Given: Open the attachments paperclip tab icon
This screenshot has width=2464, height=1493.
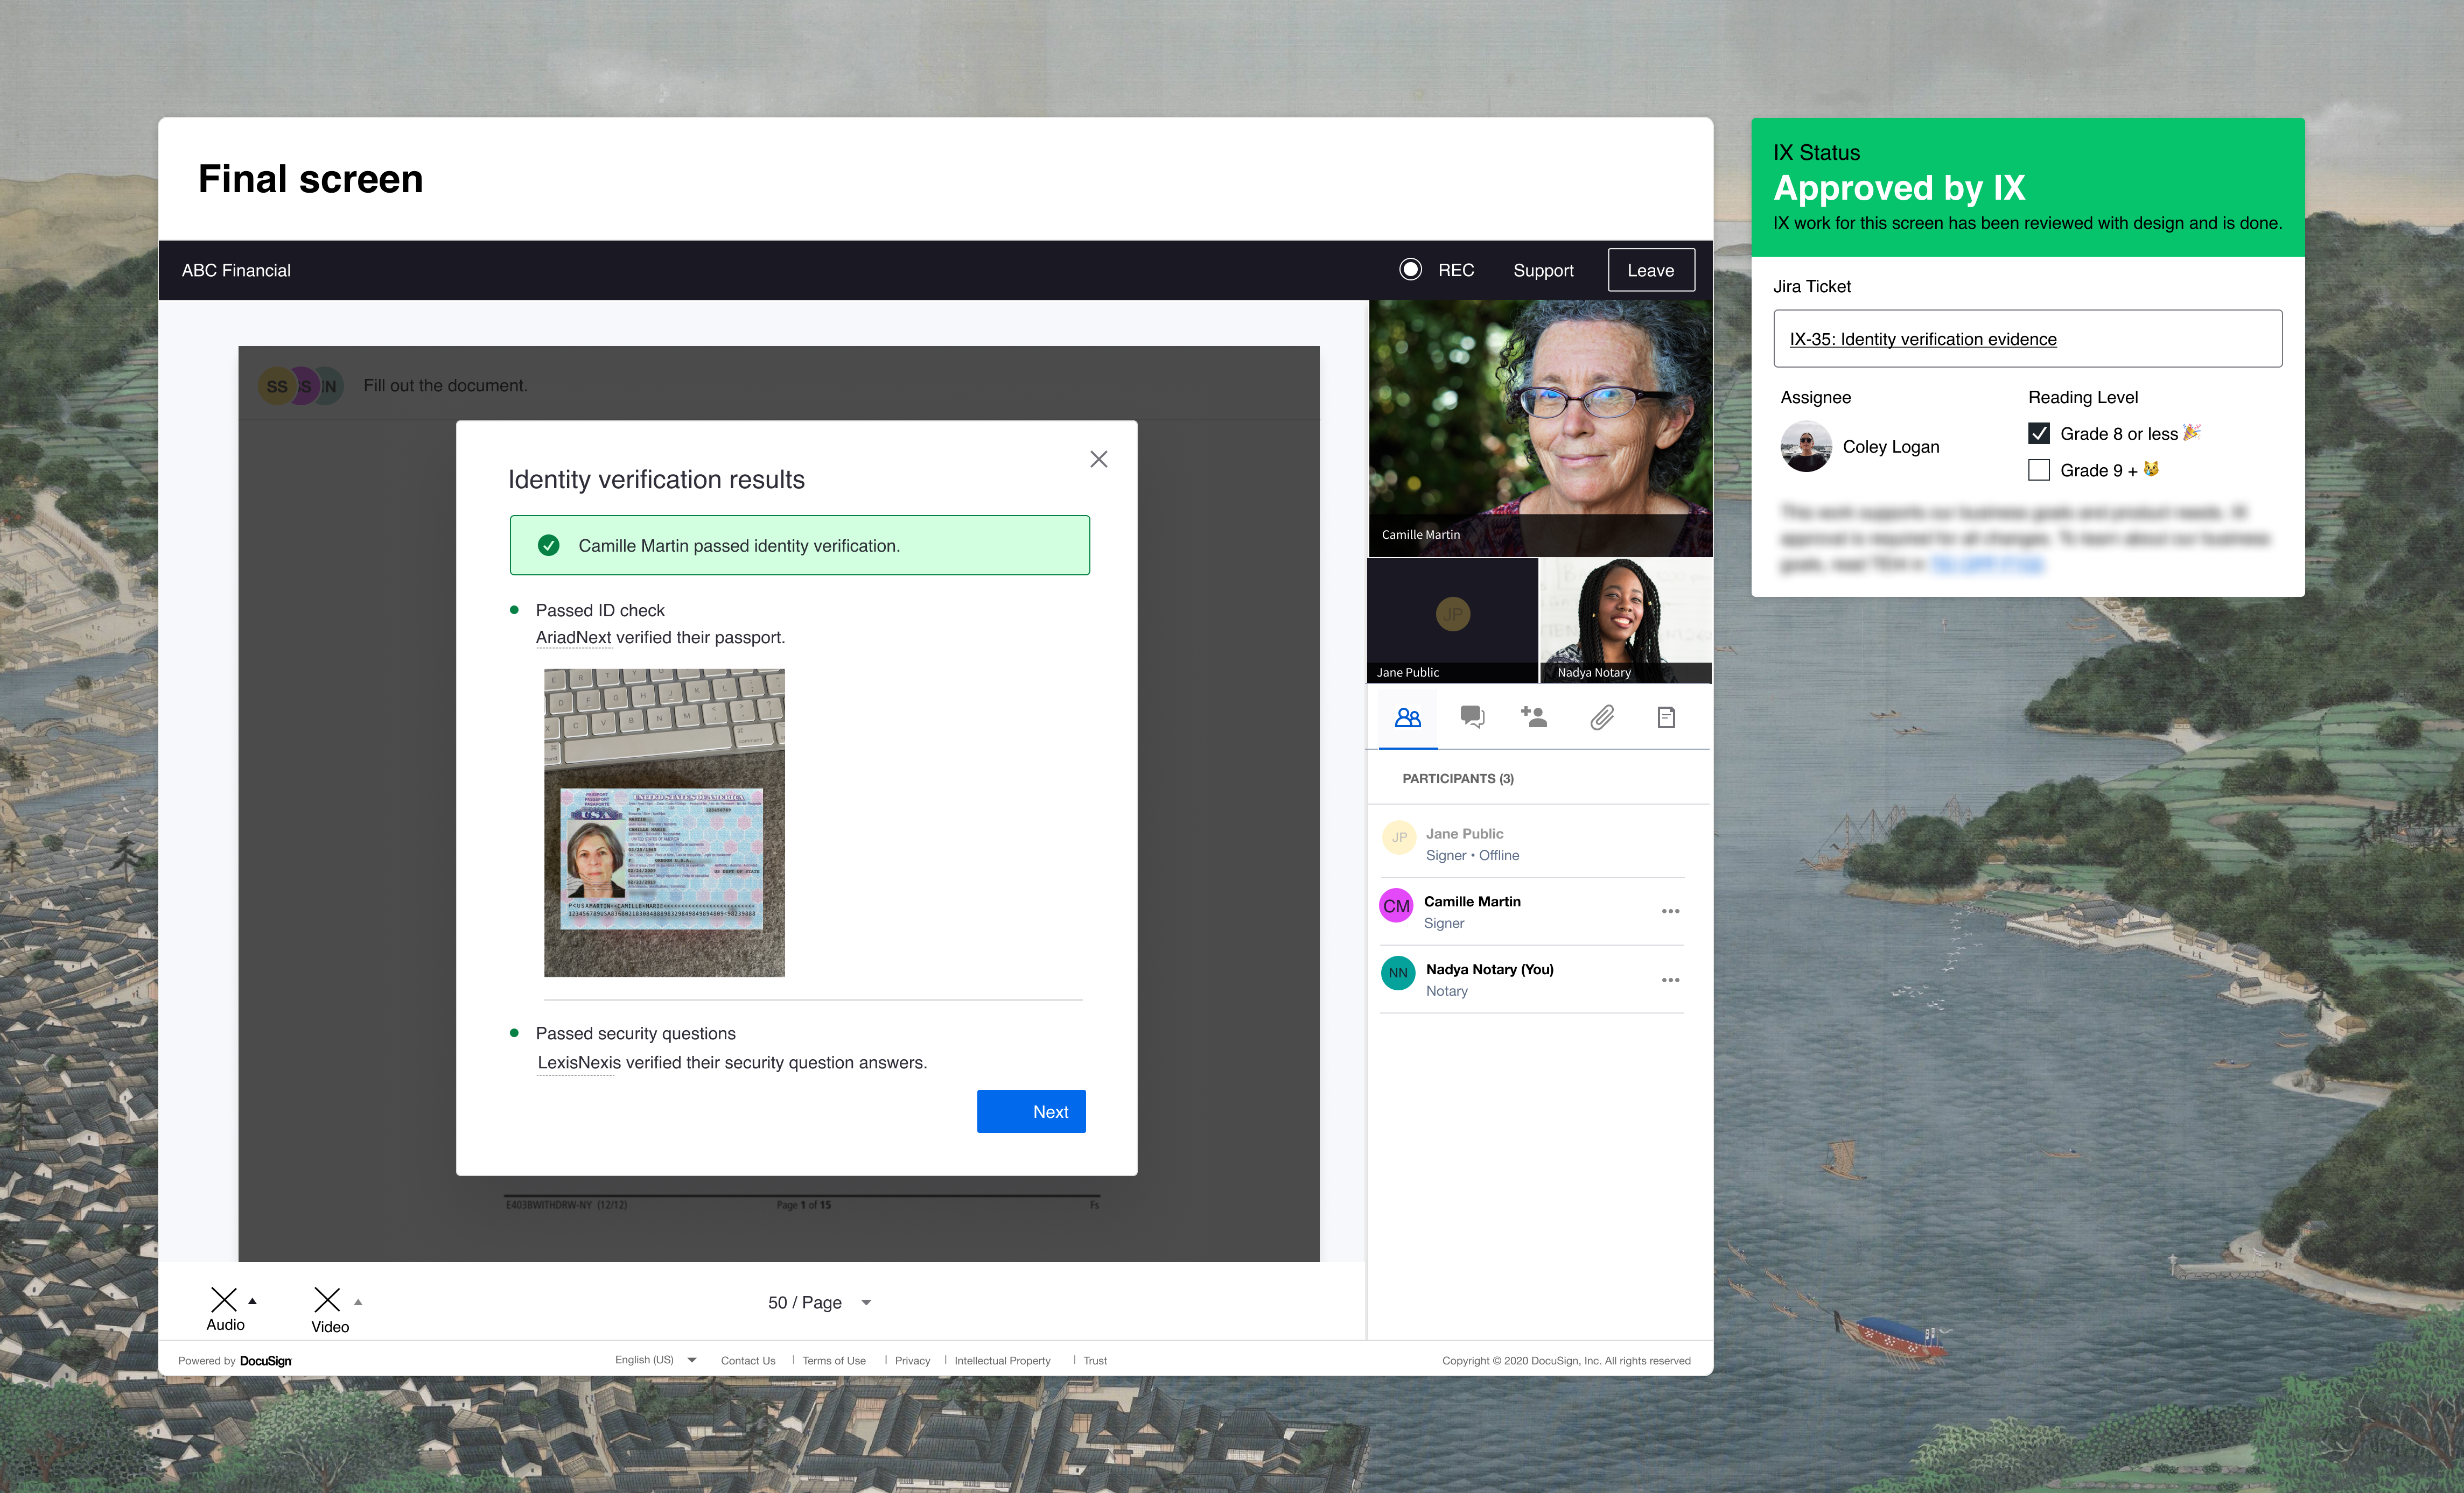Looking at the screenshot, I should 1602,717.
